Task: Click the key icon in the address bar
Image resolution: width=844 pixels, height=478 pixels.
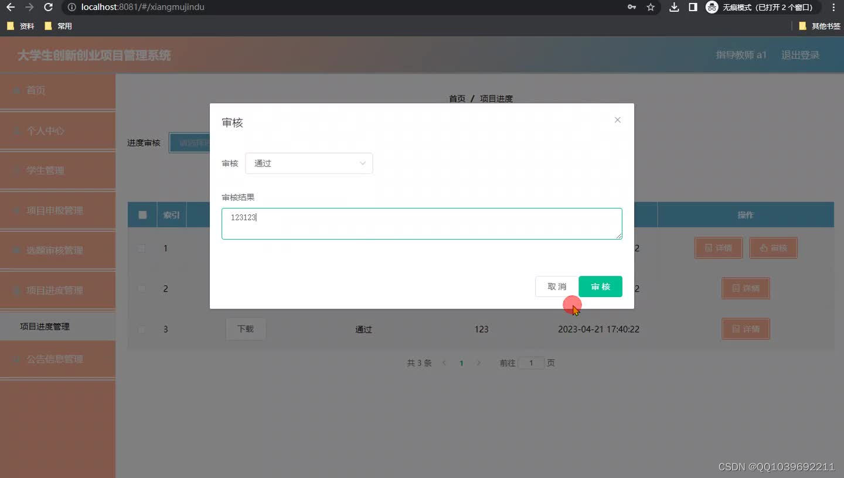Action: click(x=631, y=8)
